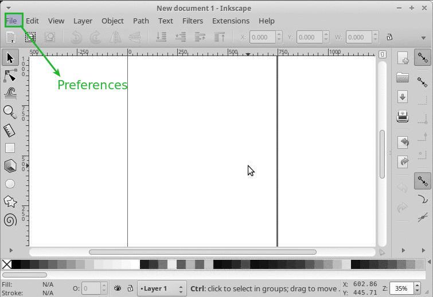The image size is (433, 297).
Task: Choose the Tweak objects tool
Action: (x=10, y=94)
